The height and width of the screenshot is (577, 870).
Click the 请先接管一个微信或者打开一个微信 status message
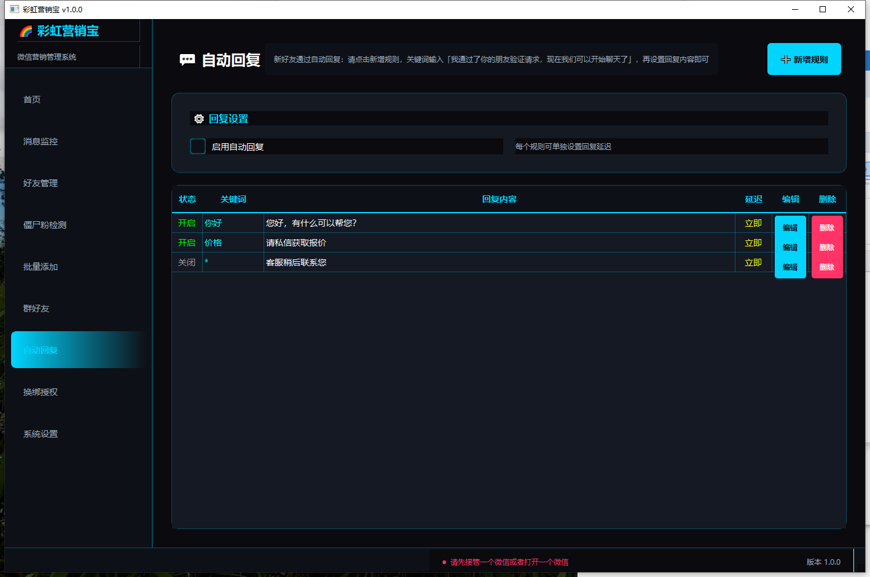click(509, 562)
